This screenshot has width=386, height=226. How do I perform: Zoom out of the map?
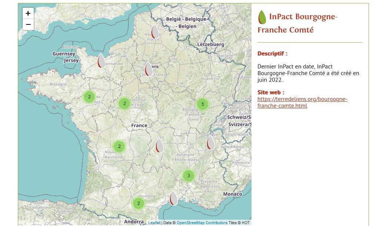tap(28, 24)
